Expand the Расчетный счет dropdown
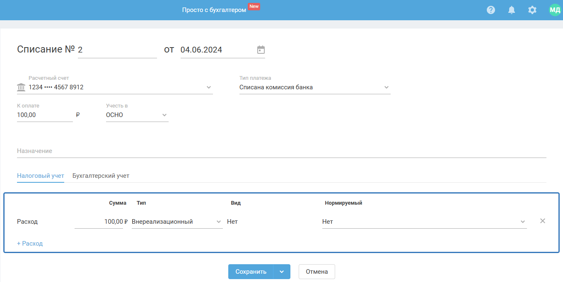Viewport: 563px width, 282px height. coord(209,87)
